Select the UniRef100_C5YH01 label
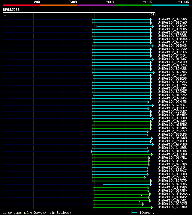Viewport: 192px width, 215px height. point(172,75)
